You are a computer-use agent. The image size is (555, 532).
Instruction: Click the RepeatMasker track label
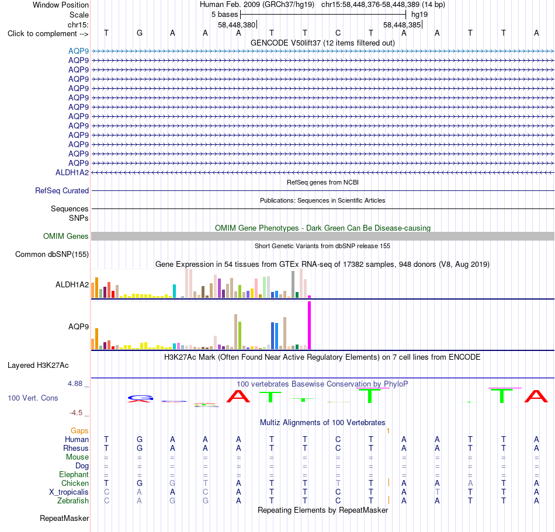(64, 518)
